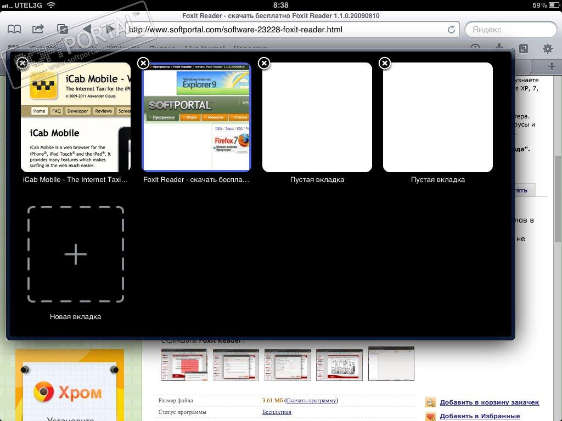This screenshot has height=421, width=562.
Task: Click the 'Бесплатная' status link
Action: [x=277, y=412]
